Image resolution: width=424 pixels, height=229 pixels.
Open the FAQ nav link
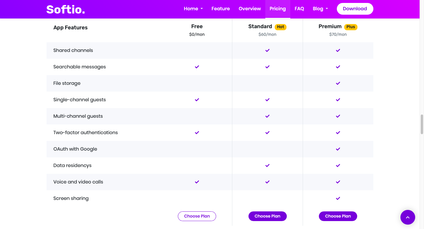[x=299, y=9]
